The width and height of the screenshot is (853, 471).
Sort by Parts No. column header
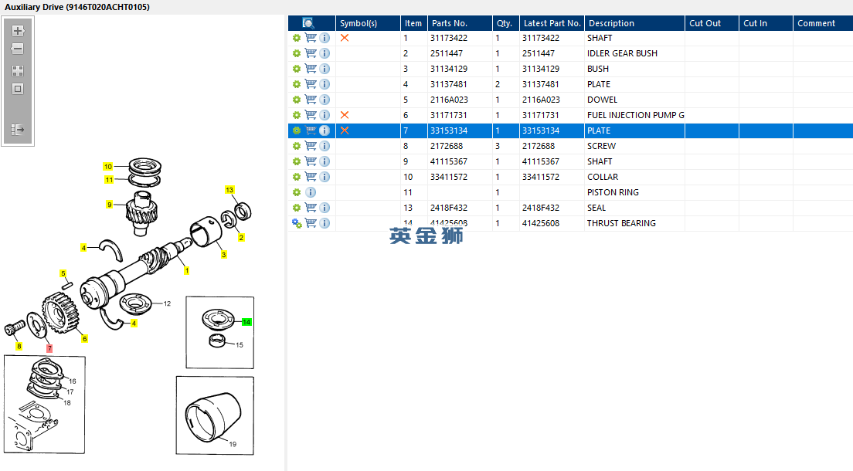click(x=460, y=23)
